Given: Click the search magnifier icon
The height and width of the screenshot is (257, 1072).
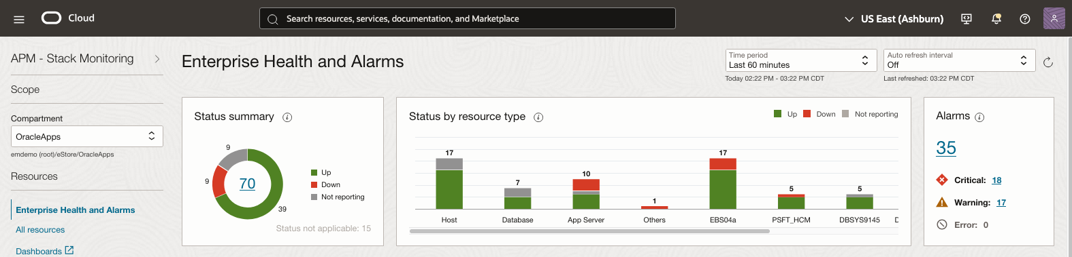Looking at the screenshot, I should click(273, 19).
